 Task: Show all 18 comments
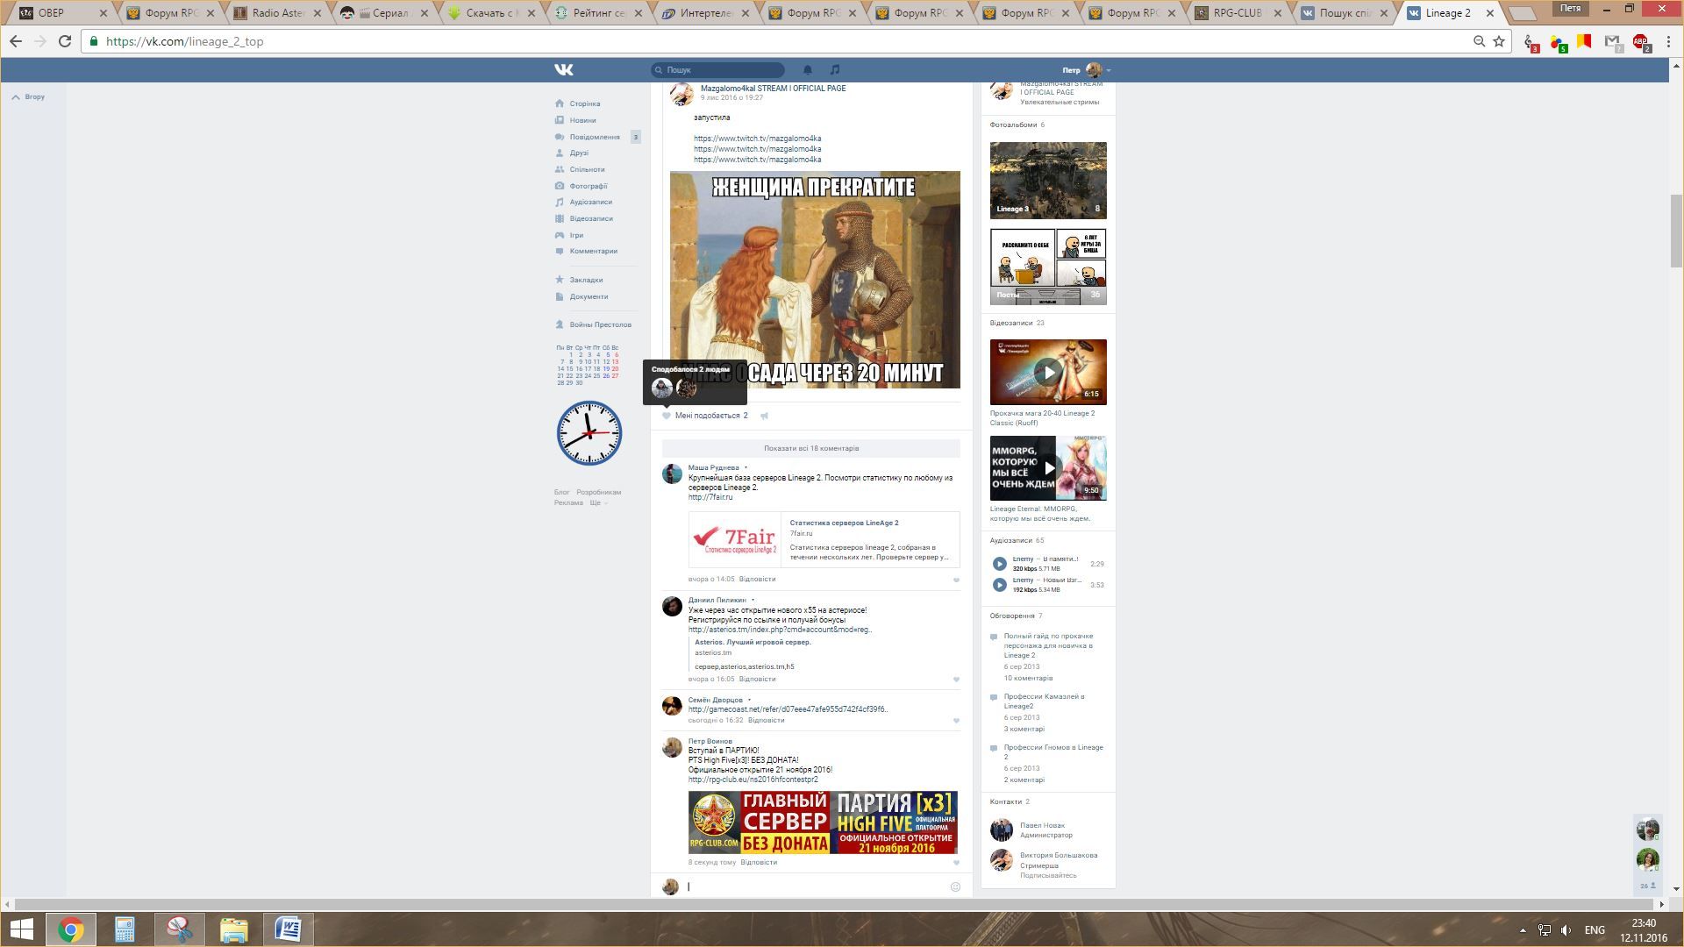coord(811,448)
